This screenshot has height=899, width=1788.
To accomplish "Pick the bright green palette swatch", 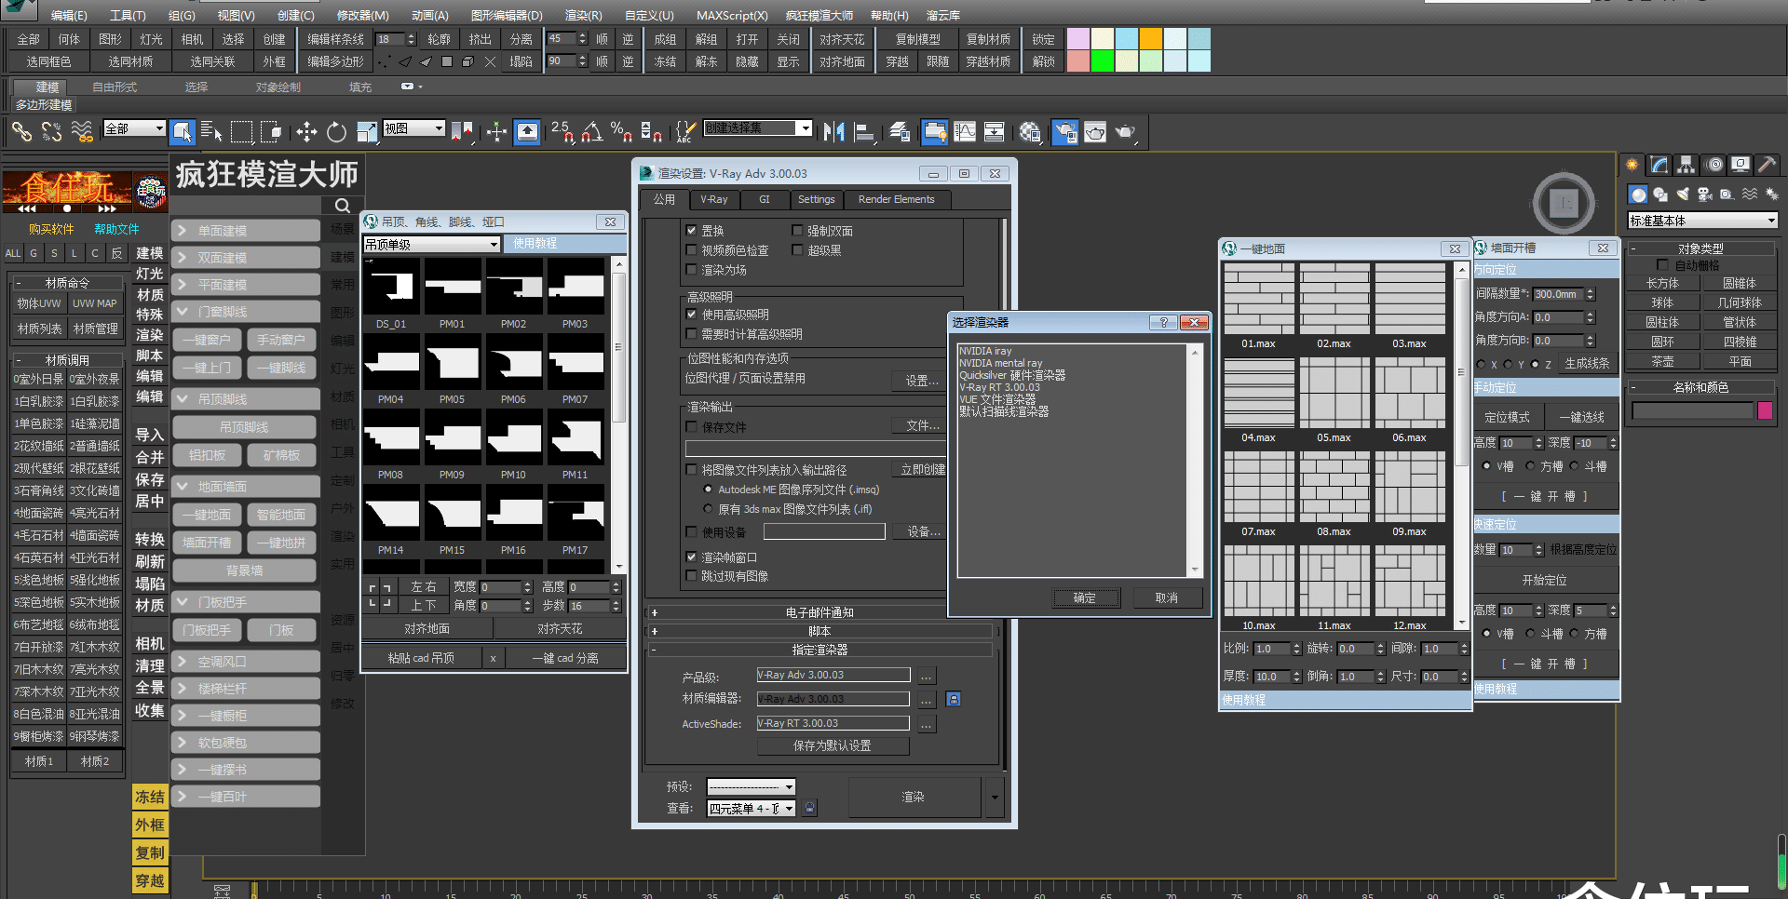I will click(x=1103, y=61).
